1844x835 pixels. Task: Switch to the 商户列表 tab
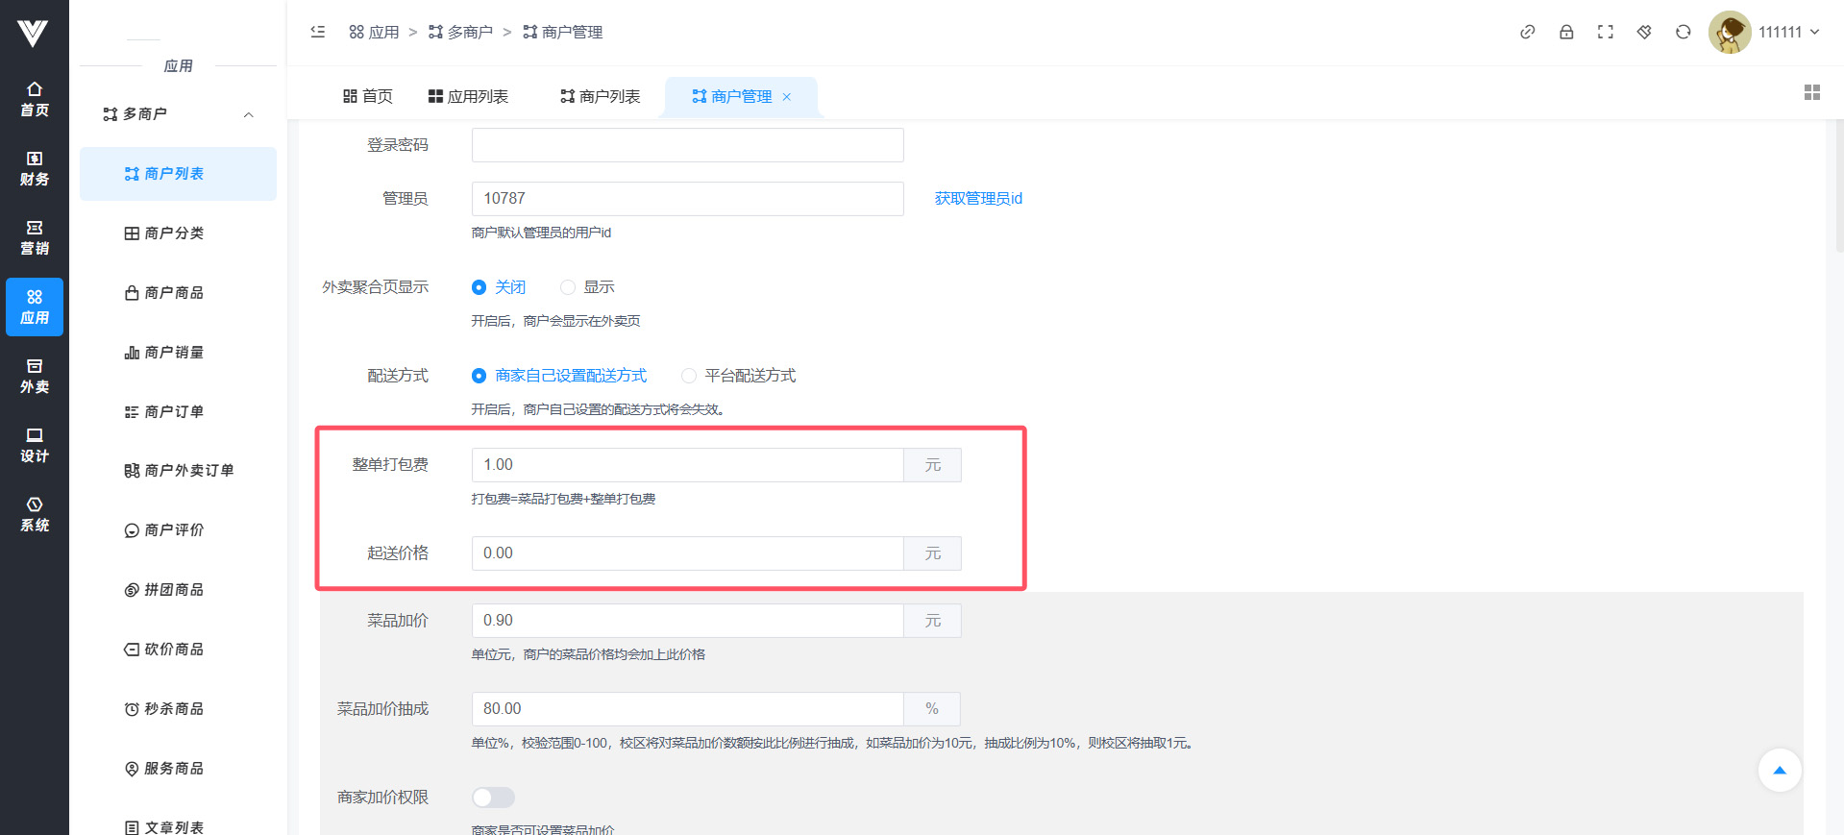(x=600, y=96)
